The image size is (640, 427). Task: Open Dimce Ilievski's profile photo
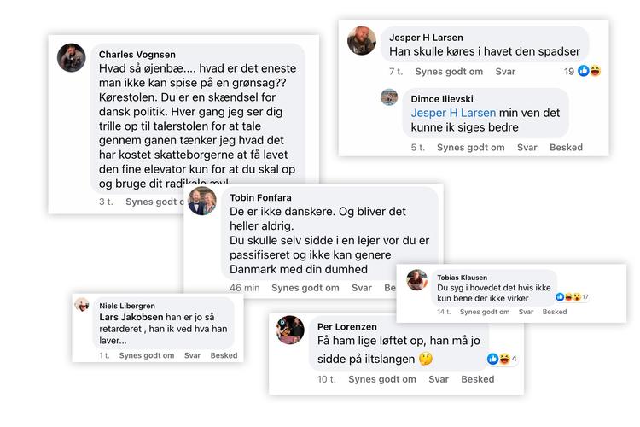coord(389,97)
